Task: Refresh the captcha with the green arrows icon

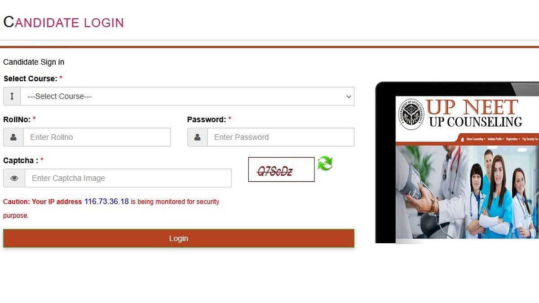Action: pos(325,163)
